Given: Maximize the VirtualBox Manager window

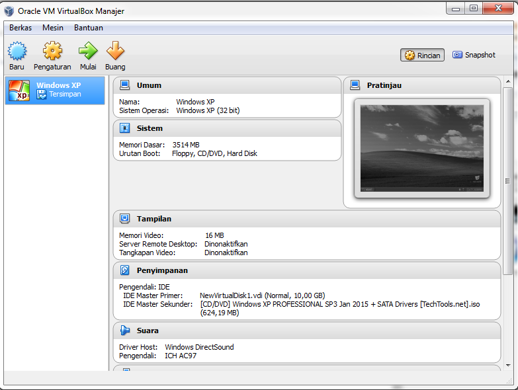Looking at the screenshot, I should [x=474, y=8].
